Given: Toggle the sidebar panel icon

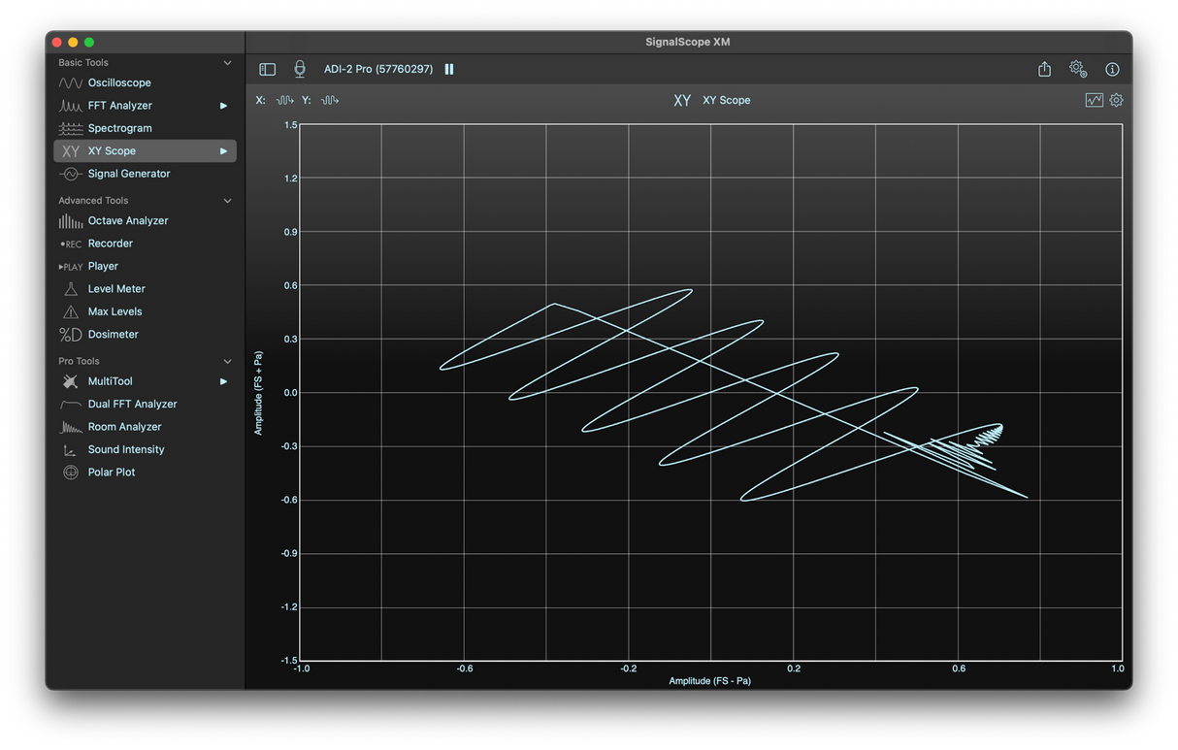Looking at the screenshot, I should (x=267, y=69).
